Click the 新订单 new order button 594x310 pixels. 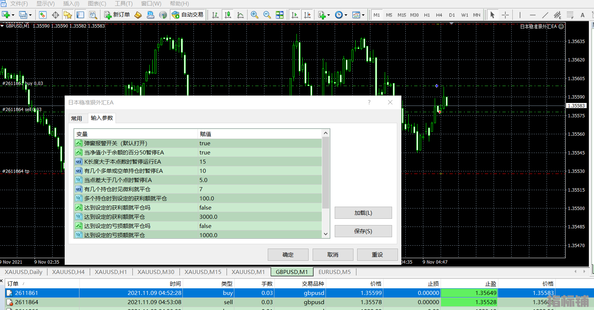(x=117, y=15)
